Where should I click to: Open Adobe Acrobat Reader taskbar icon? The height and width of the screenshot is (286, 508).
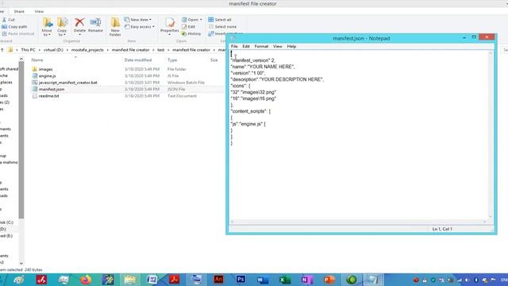click(x=174, y=280)
